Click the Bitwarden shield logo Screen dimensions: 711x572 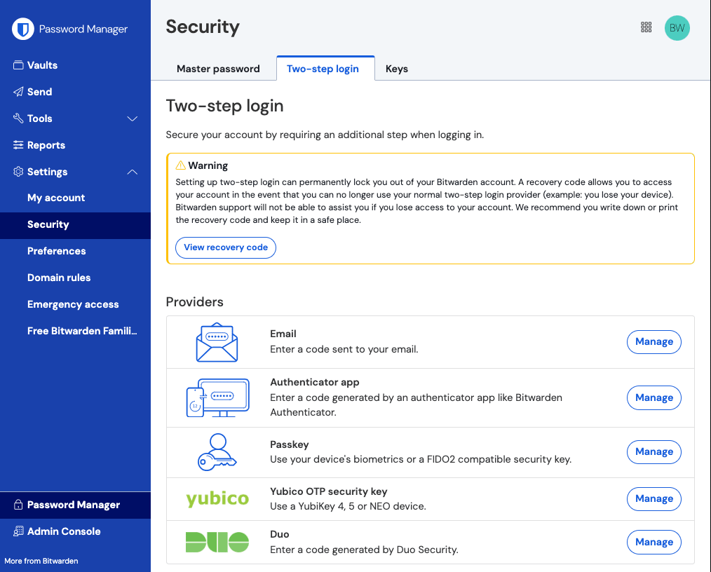22,29
